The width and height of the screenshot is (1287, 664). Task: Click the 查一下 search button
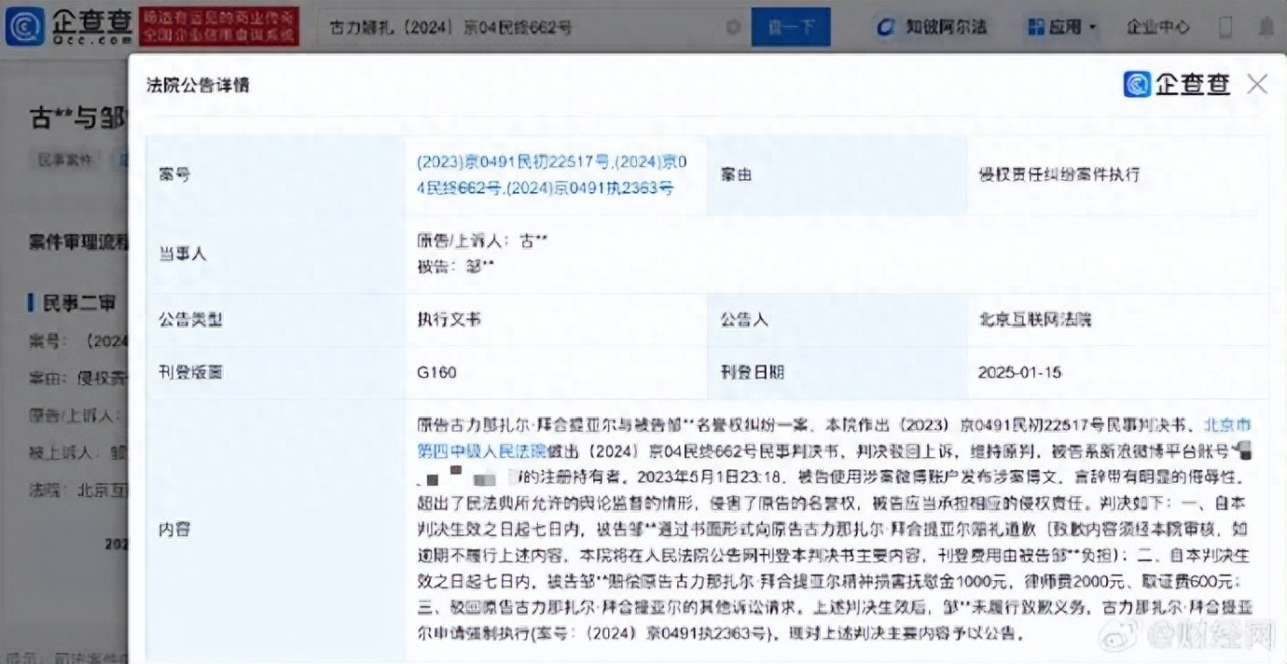pyautogui.click(x=790, y=27)
